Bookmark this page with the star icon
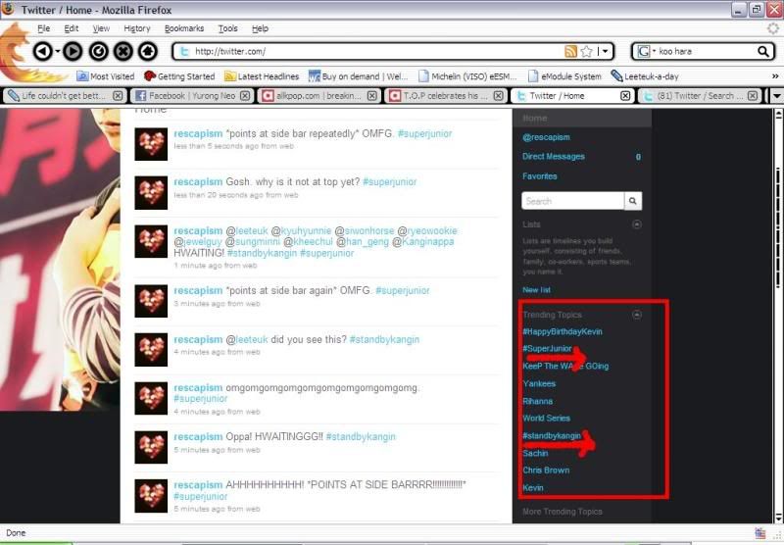The image size is (784, 545). [586, 51]
